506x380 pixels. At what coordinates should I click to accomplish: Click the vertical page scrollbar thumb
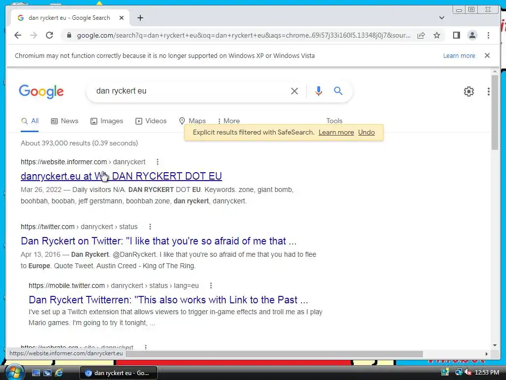point(495,112)
